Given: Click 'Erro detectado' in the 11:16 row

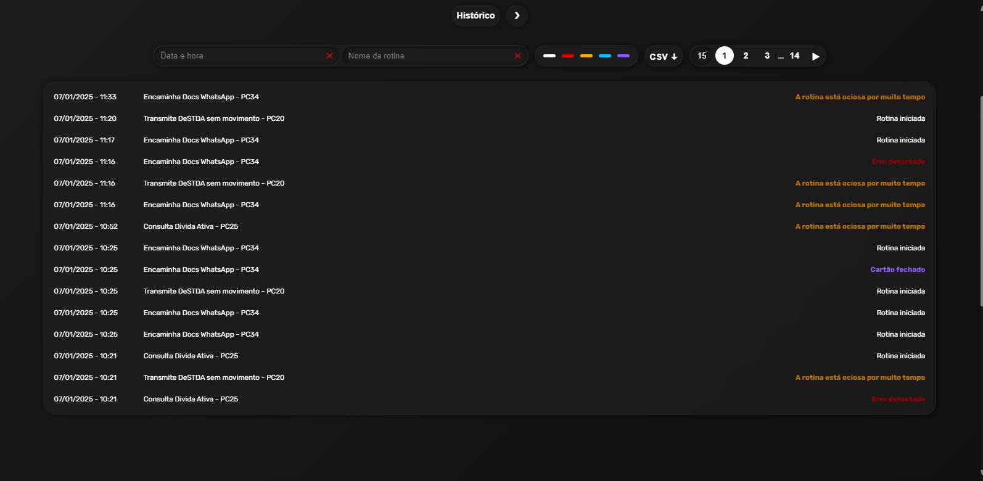Looking at the screenshot, I should [x=899, y=162].
